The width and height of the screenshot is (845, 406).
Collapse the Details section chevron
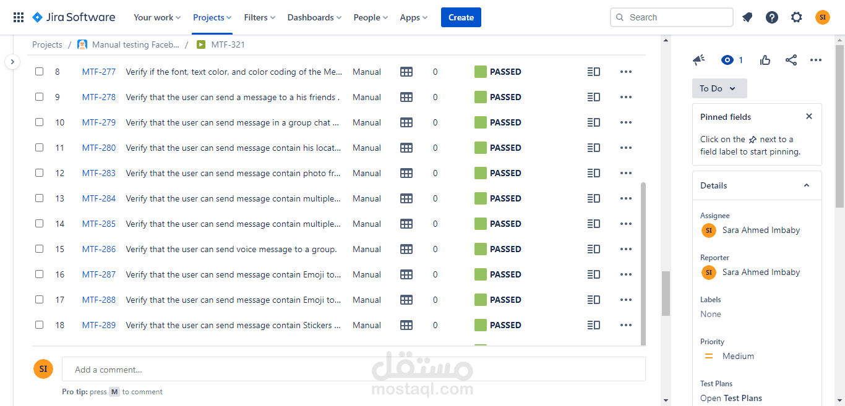(x=807, y=185)
